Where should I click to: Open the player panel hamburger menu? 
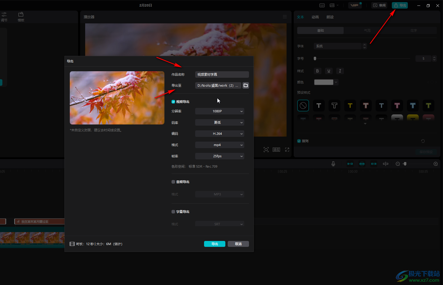pos(285,17)
